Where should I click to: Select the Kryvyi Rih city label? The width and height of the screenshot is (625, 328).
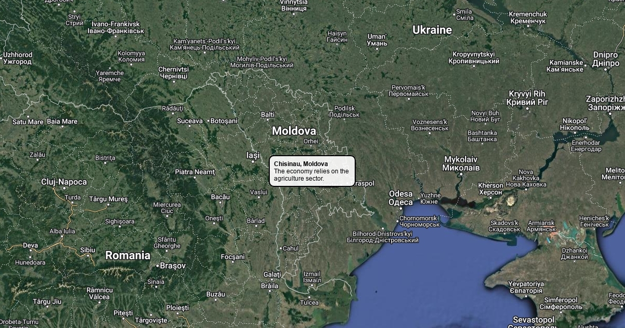click(528, 97)
